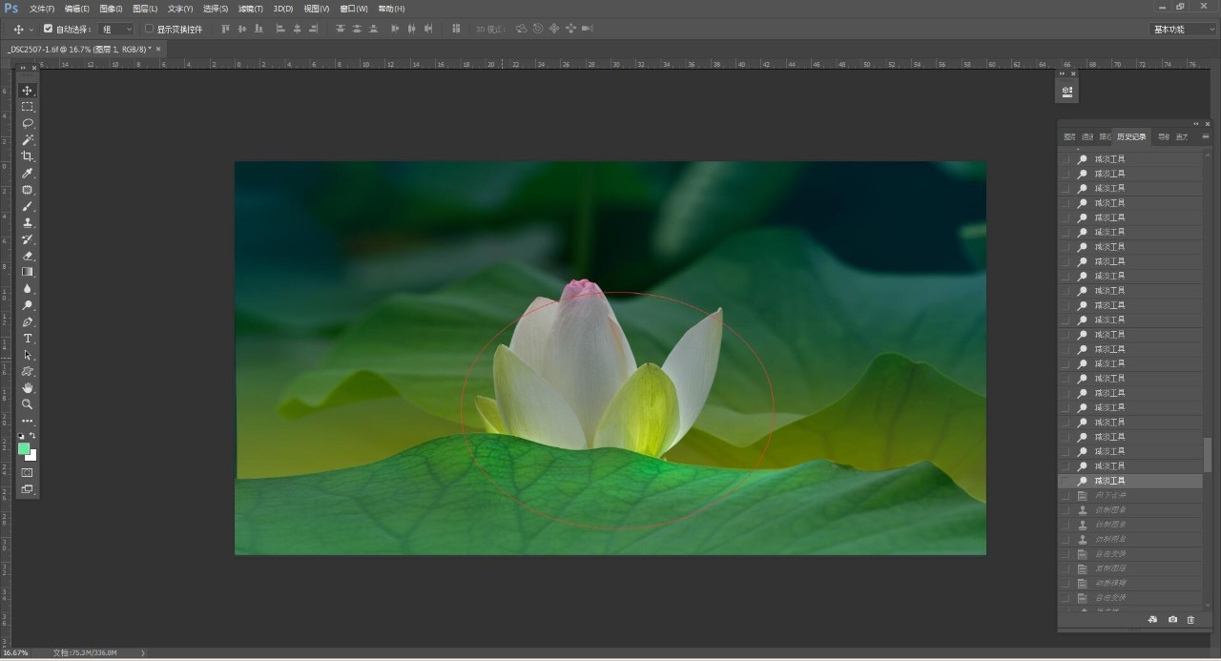Switch to the 历史记录 tab
This screenshot has width=1221, height=661.
1131,136
